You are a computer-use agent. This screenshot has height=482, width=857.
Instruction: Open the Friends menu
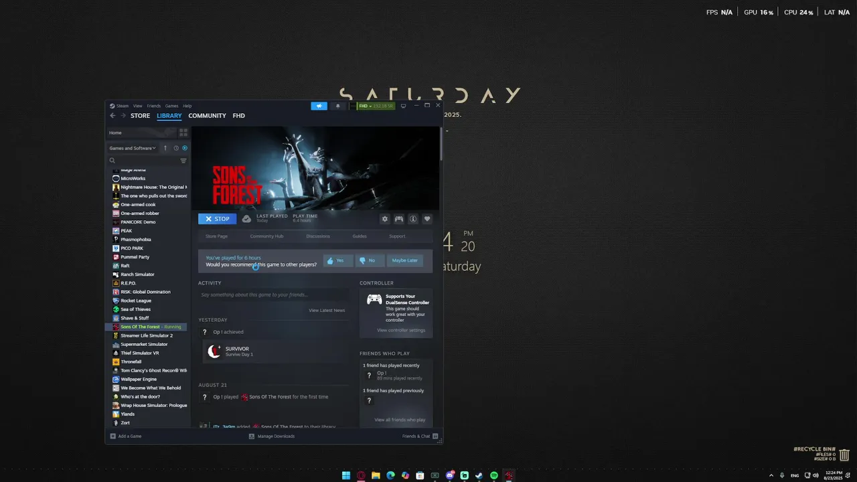154,106
